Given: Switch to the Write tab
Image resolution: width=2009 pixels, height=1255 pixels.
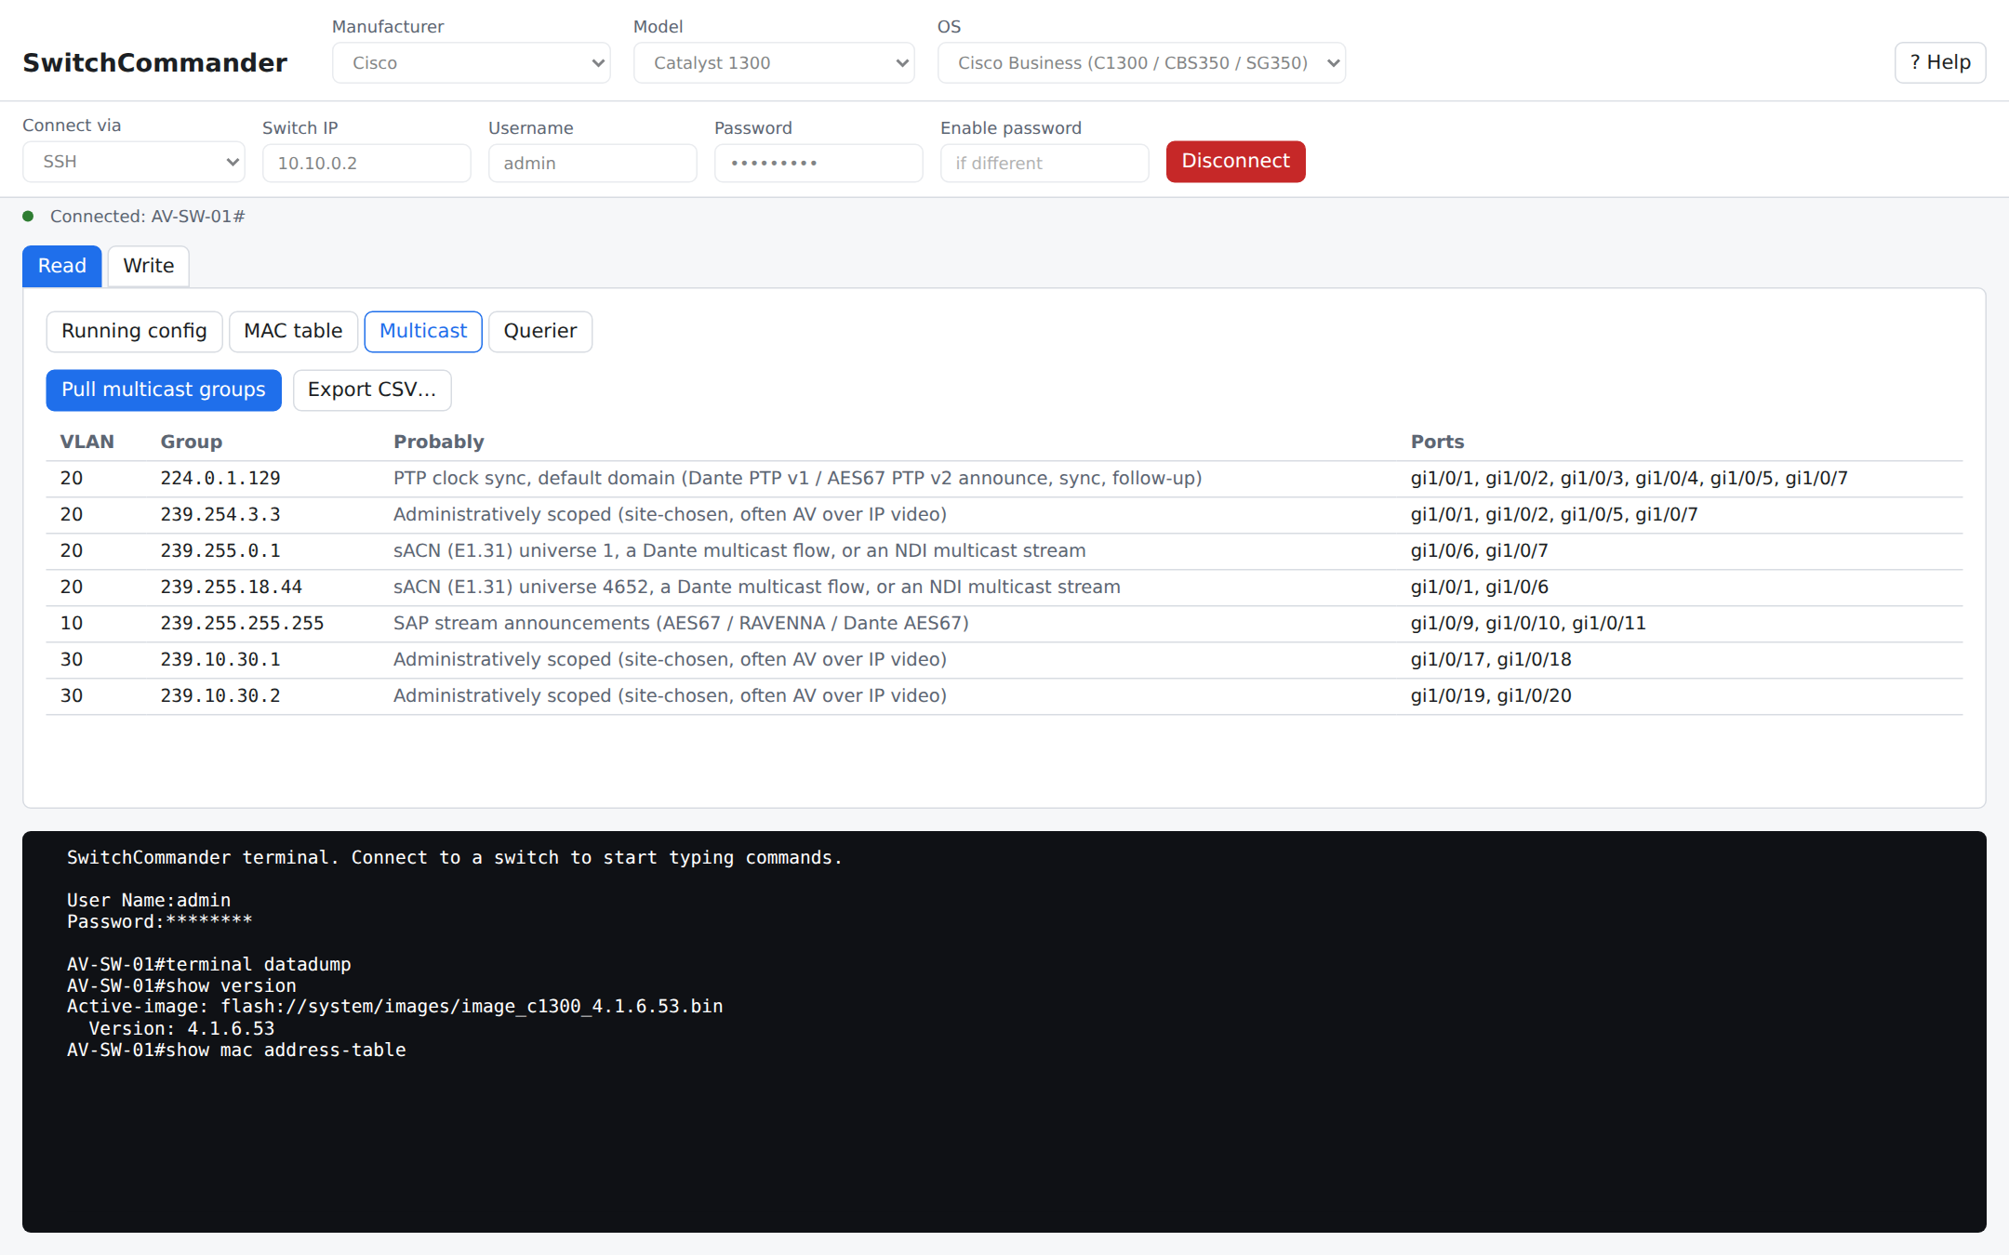Looking at the screenshot, I should coord(149,266).
